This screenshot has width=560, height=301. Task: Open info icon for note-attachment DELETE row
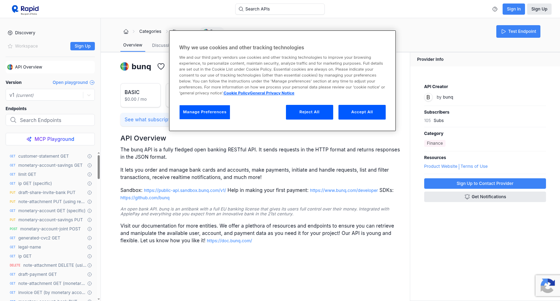click(x=90, y=265)
